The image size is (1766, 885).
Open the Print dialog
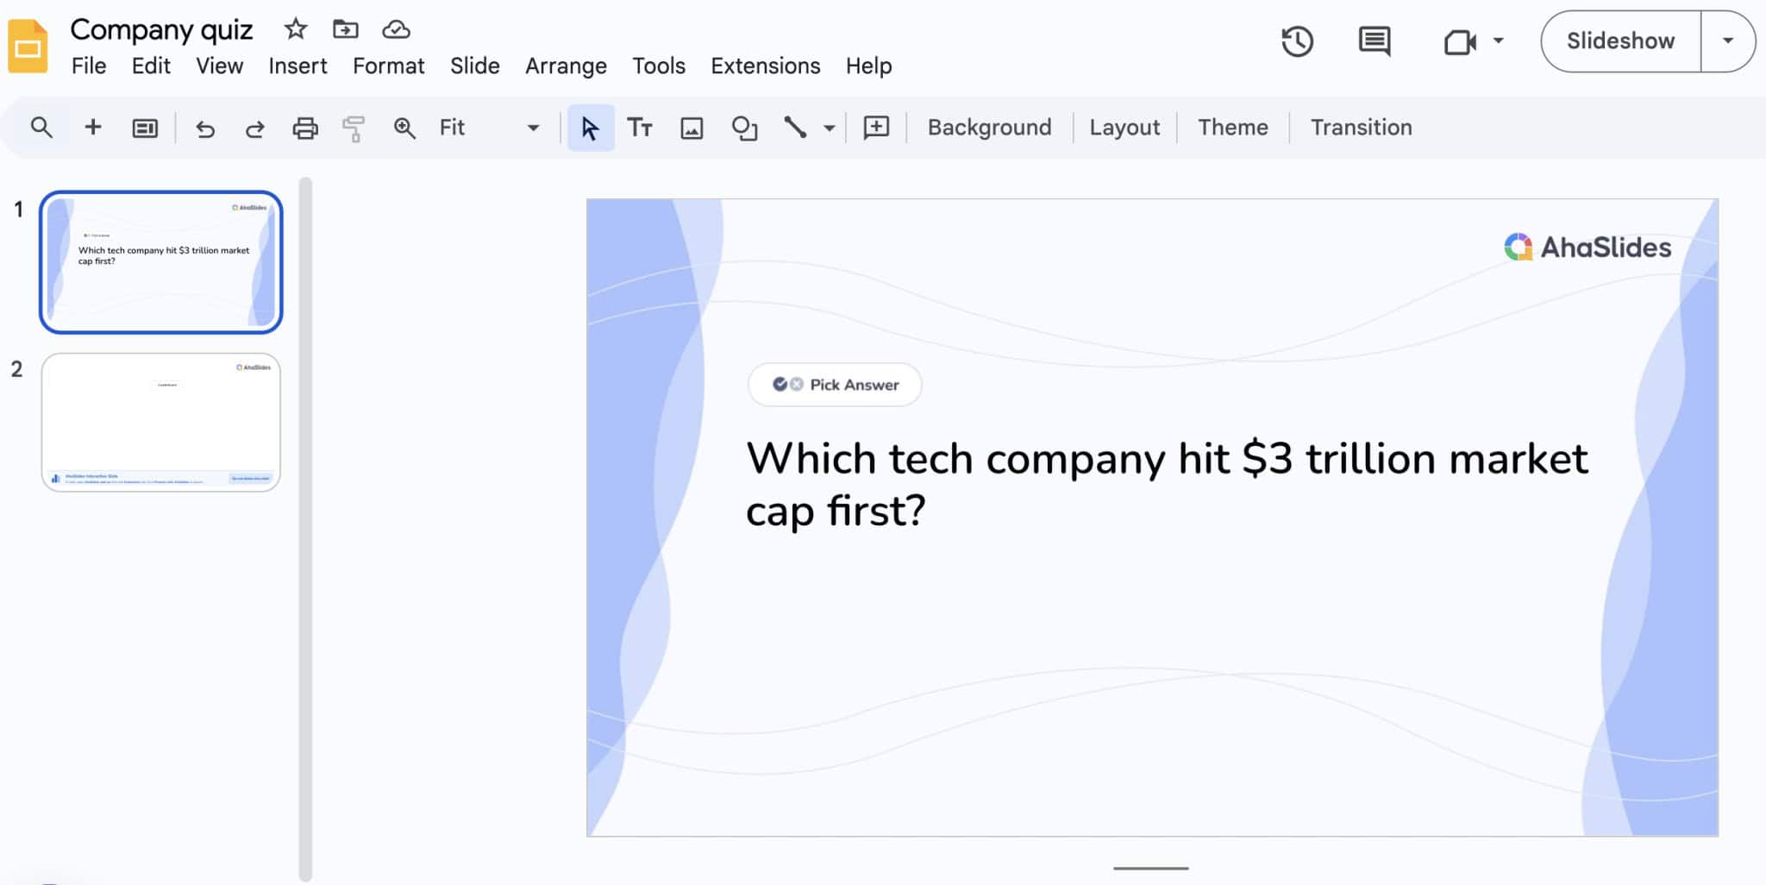(x=304, y=127)
